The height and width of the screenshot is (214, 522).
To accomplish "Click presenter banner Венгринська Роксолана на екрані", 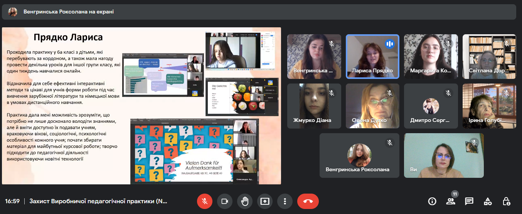I will pyautogui.click(x=68, y=12).
